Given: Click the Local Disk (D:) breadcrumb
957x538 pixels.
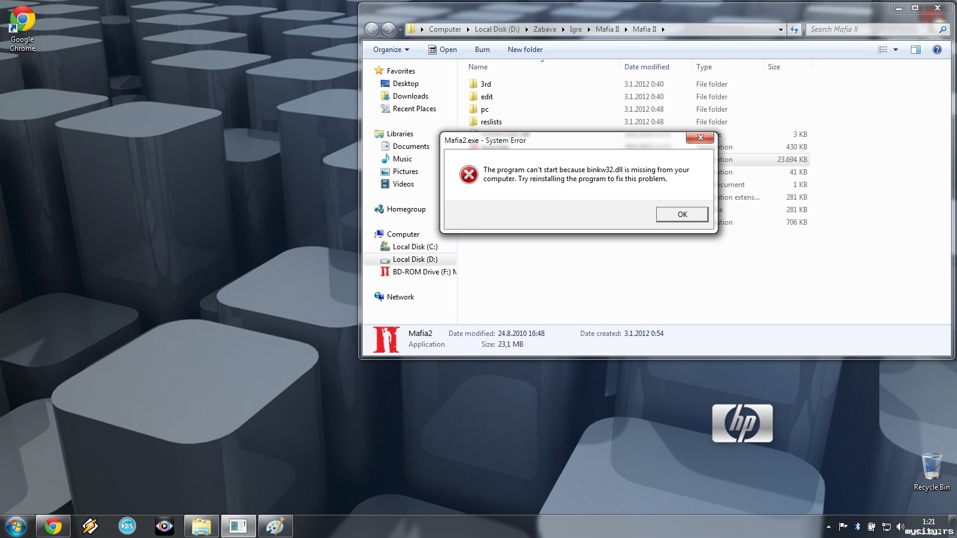Looking at the screenshot, I should coord(497,29).
